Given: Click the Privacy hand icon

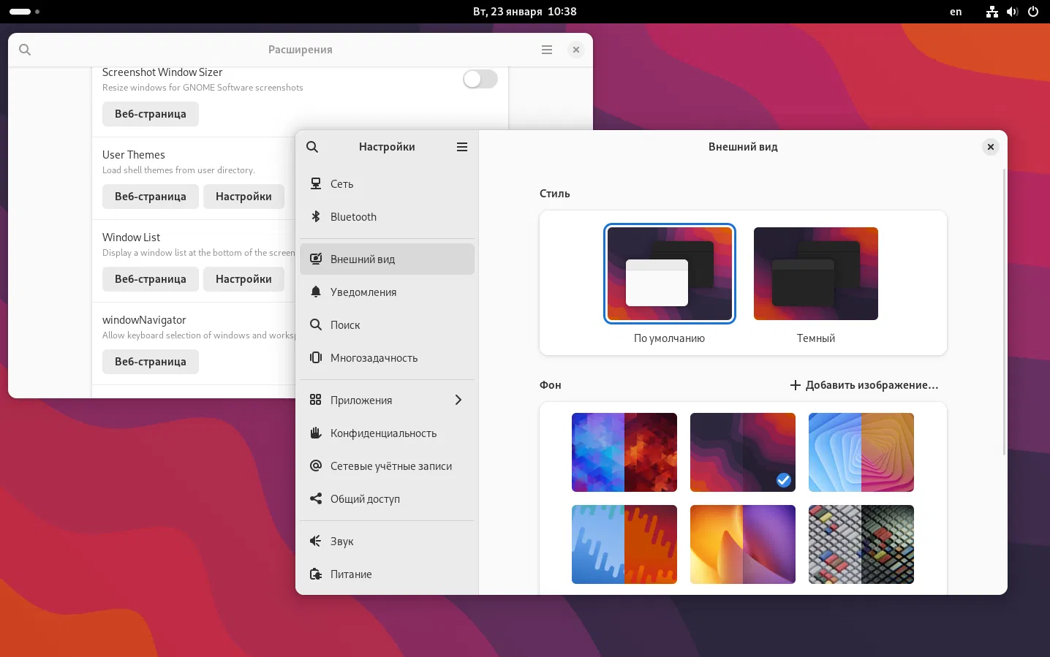Looking at the screenshot, I should click(316, 433).
